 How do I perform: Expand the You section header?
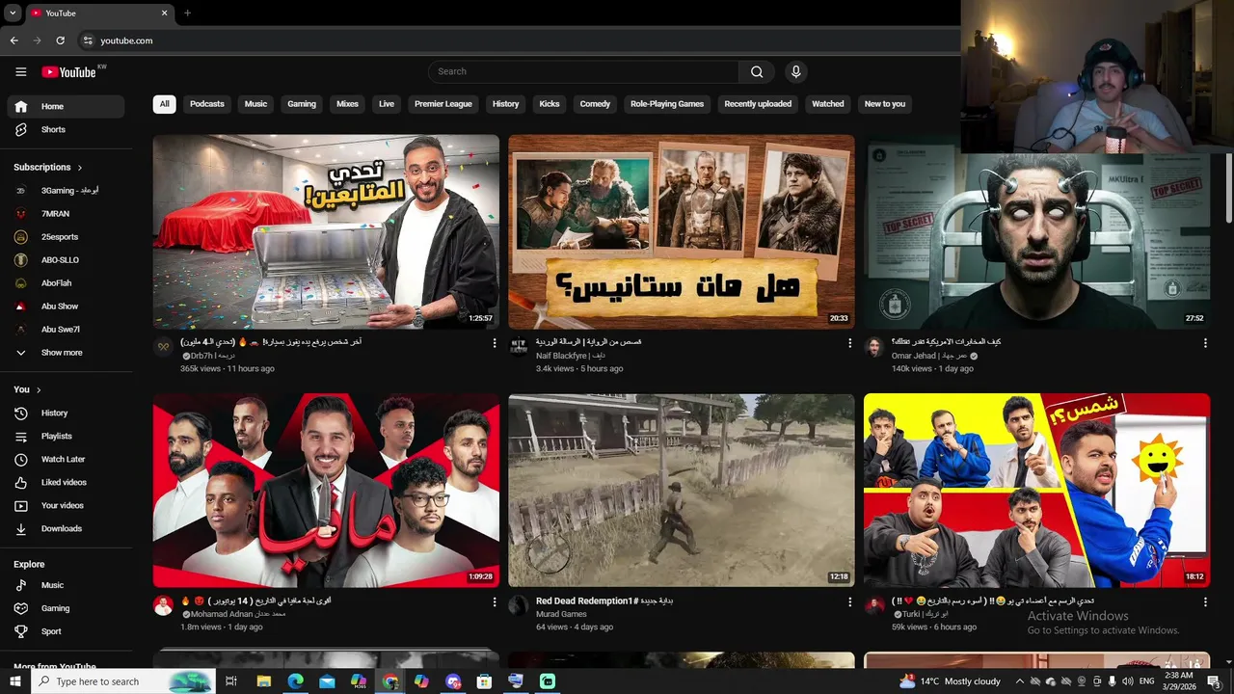coord(27,389)
